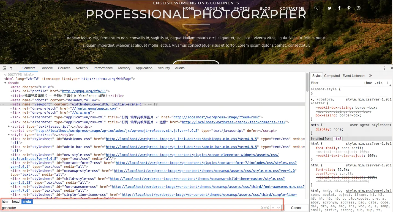393x212 pixels.
Task: Open the Twitter social icon
Action: point(330,8)
